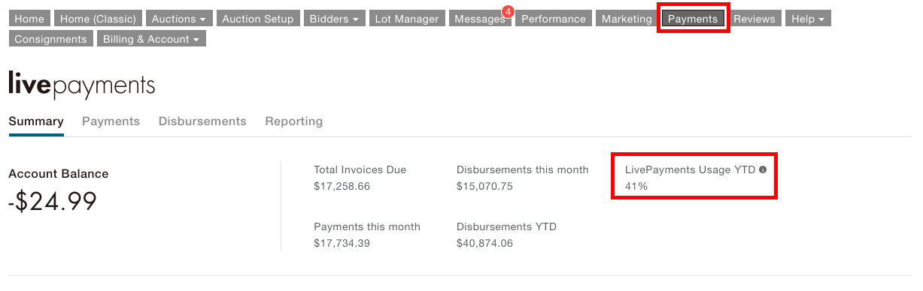Open Home (Classic) view
923x291 pixels.
coord(98,19)
